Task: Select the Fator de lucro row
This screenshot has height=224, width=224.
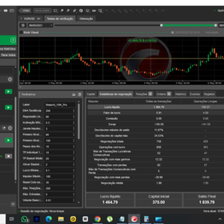Action: pyautogui.click(x=156, y=113)
